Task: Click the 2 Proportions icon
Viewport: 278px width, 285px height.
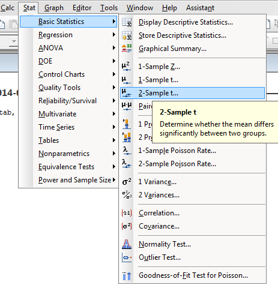Action: [127, 137]
